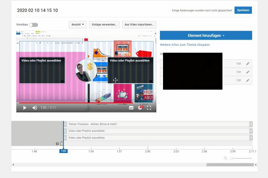This screenshot has height=178, width=268.
Task: Click the timeline help question icon
Action: coord(57,144)
